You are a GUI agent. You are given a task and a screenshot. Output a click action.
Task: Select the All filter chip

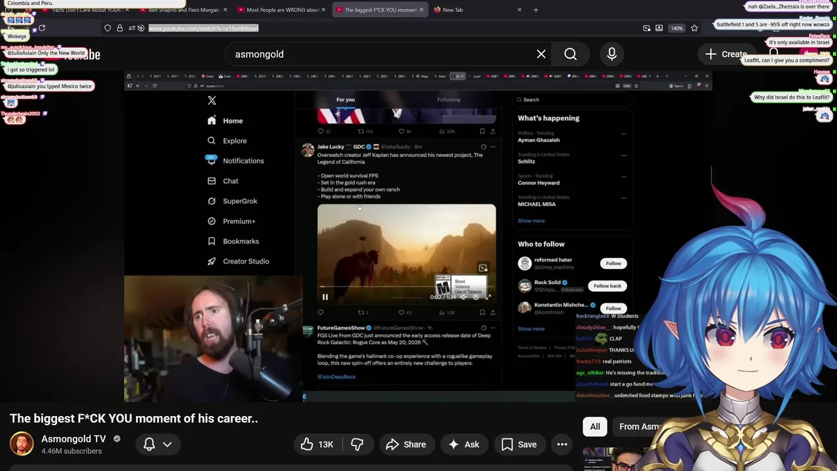[x=595, y=427]
